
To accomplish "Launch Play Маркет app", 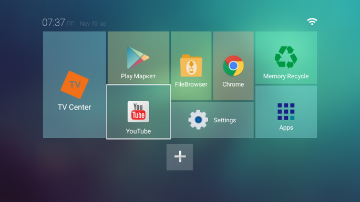I will pyautogui.click(x=138, y=58).
